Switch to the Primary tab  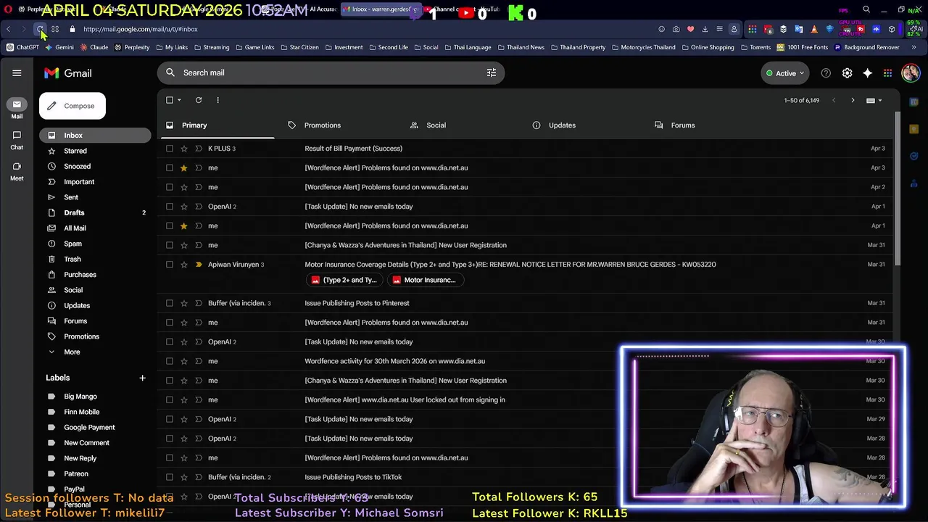click(216, 125)
